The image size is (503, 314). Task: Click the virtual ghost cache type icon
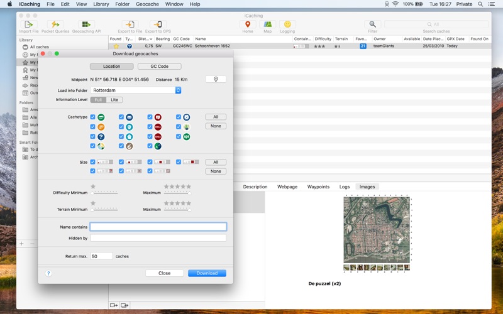(130, 136)
